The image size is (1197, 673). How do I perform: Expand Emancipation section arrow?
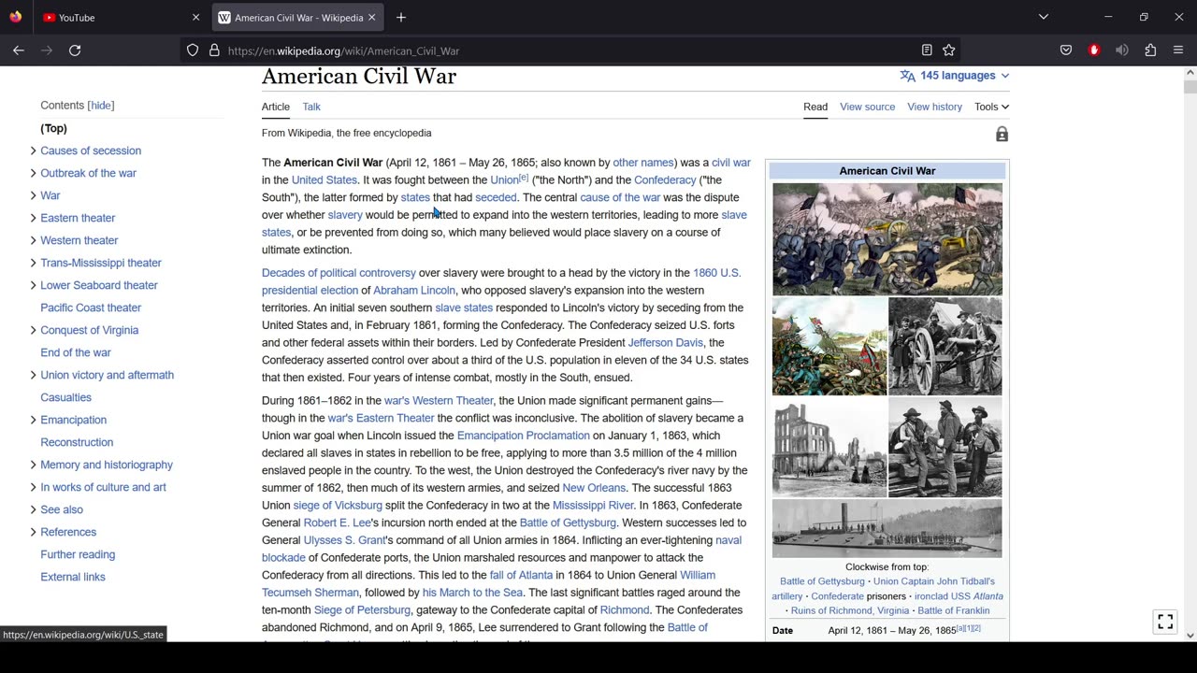point(33,420)
